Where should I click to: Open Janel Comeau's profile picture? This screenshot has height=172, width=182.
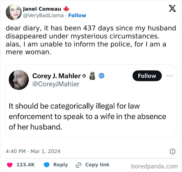13,12
